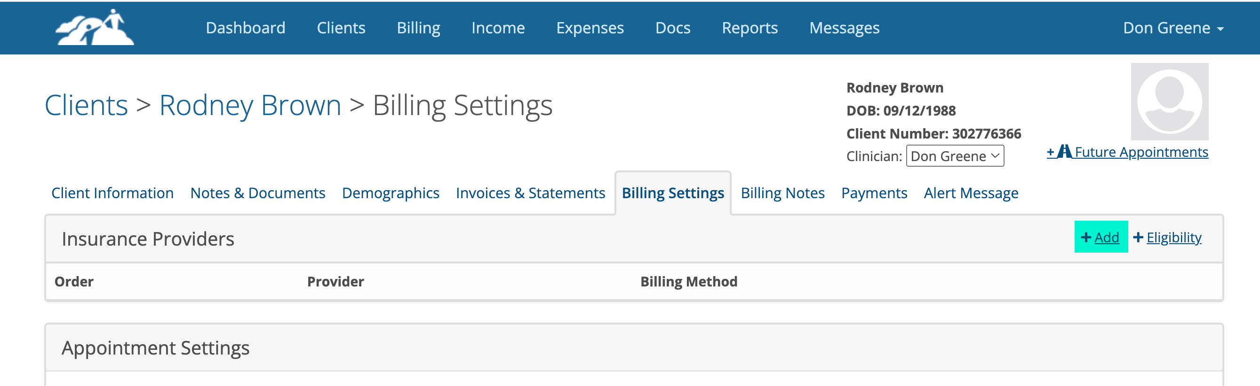This screenshot has height=386, width=1260.
Task: Switch to the Notes & Documents tab
Action: 258,193
